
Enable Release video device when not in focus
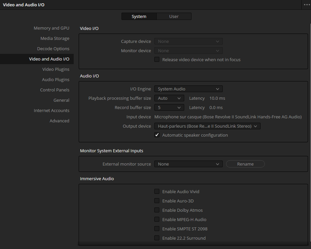pos(157,60)
